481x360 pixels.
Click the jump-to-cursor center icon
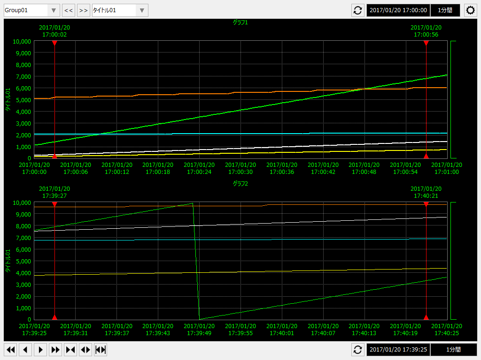[x=70, y=350]
